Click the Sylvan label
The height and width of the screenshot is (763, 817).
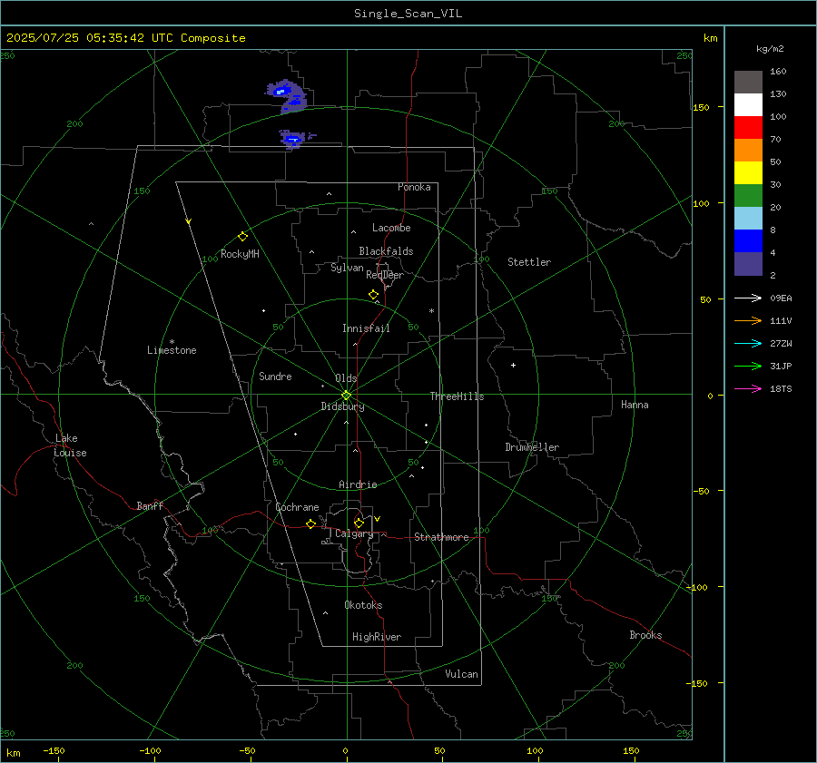[347, 268]
